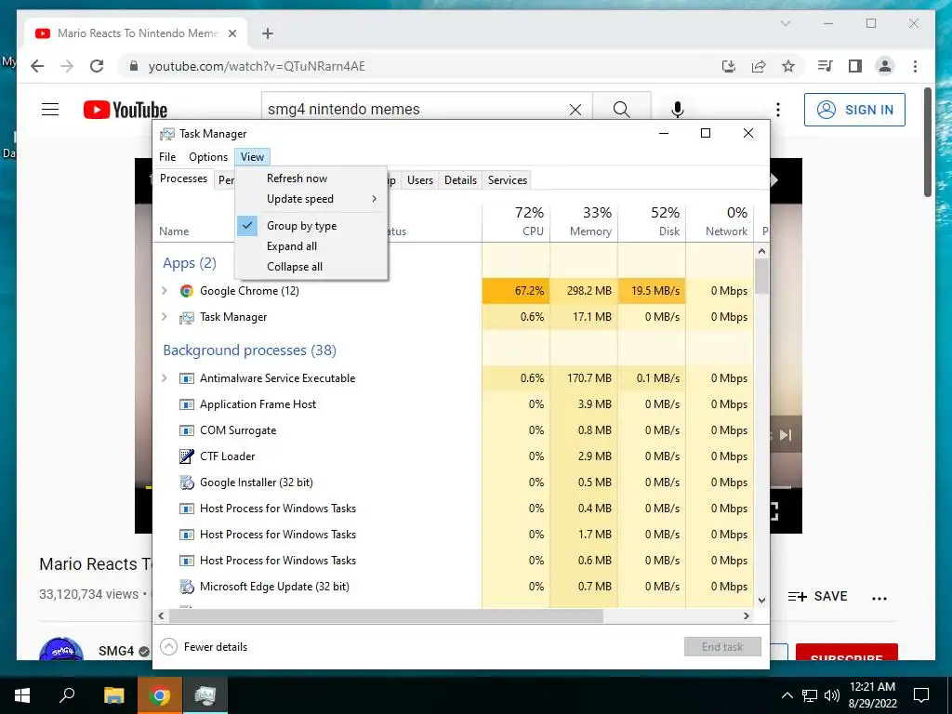Sort processes by Memory column
This screenshot has height=714, width=952.
tap(584, 221)
